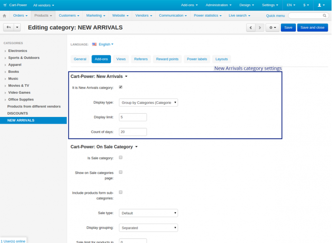Screen dimensions: 332x243
Task: Open the Design menu
Action: point(247,5)
